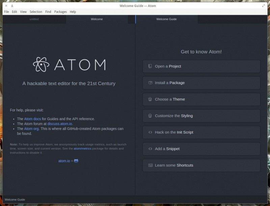Expand the Customize the Styling section
This screenshot has height=206, width=270.
pos(201,116)
